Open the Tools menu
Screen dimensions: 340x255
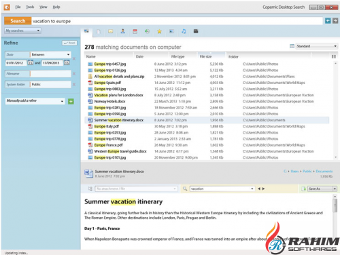[30, 7]
